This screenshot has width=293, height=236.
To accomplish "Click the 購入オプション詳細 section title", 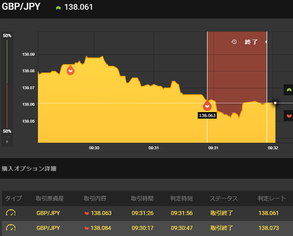I will (x=29, y=168).
